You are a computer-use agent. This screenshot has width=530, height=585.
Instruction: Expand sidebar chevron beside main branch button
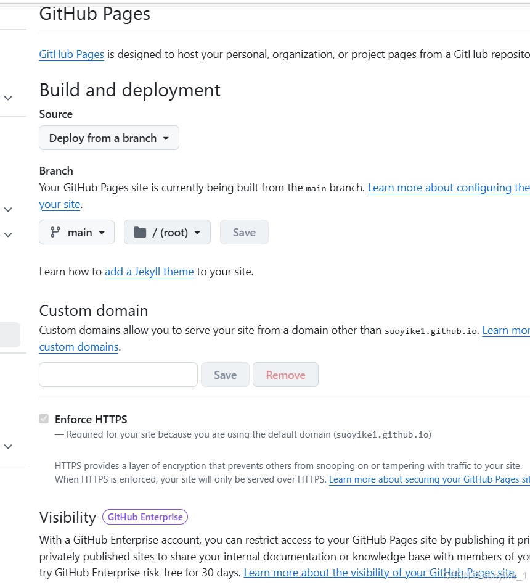tap(8, 234)
